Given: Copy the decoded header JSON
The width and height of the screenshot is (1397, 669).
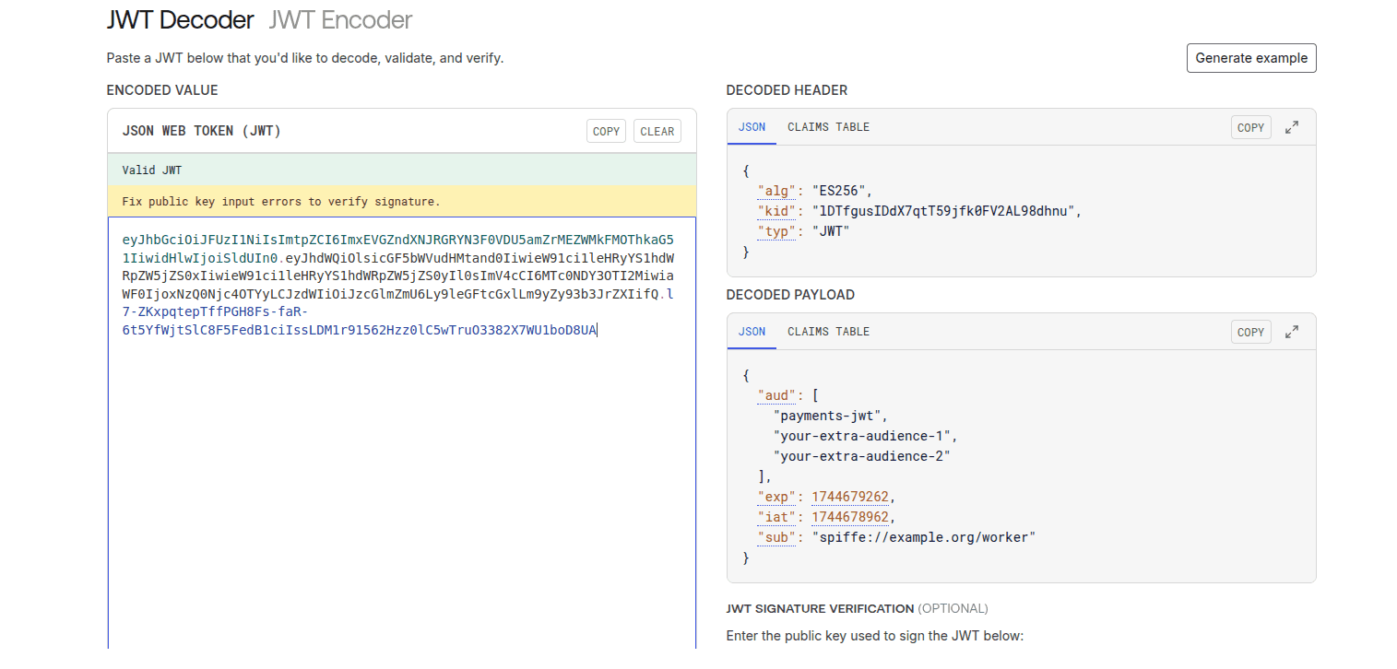Looking at the screenshot, I should [1250, 128].
